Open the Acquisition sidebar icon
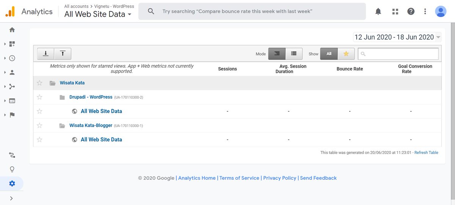This screenshot has height=205, width=455. [12, 87]
